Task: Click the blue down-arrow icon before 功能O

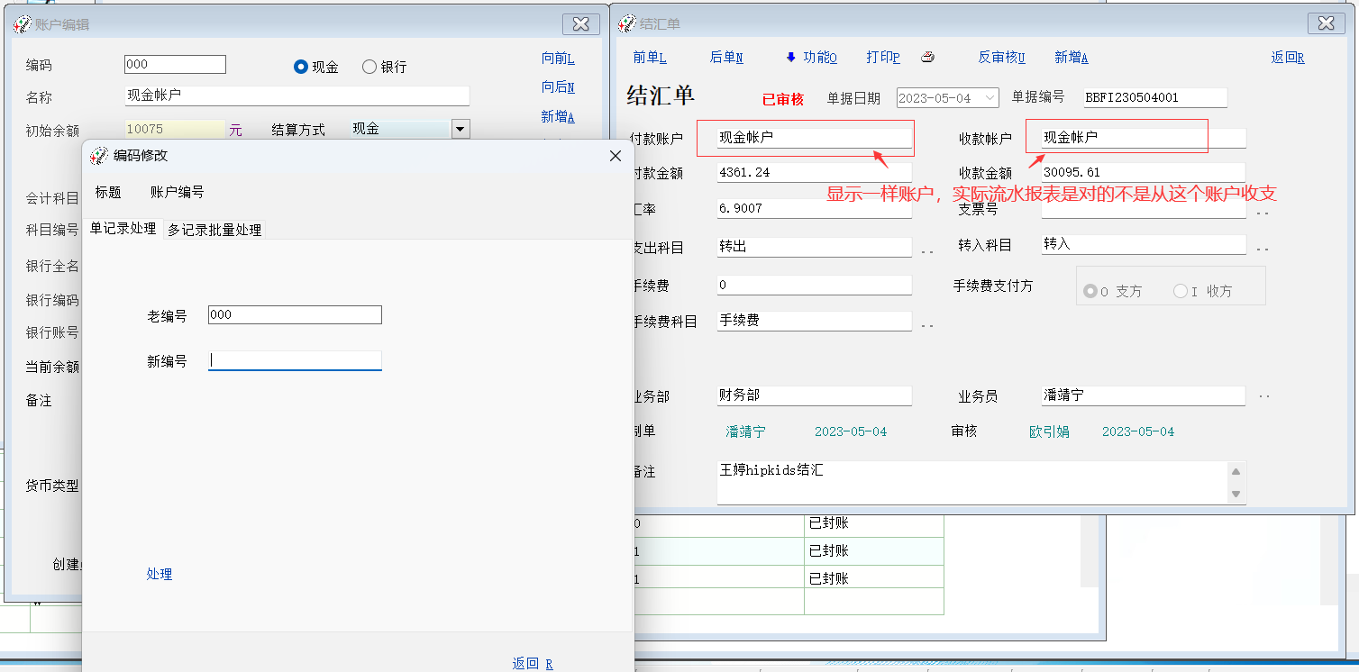Action: pyautogui.click(x=791, y=57)
